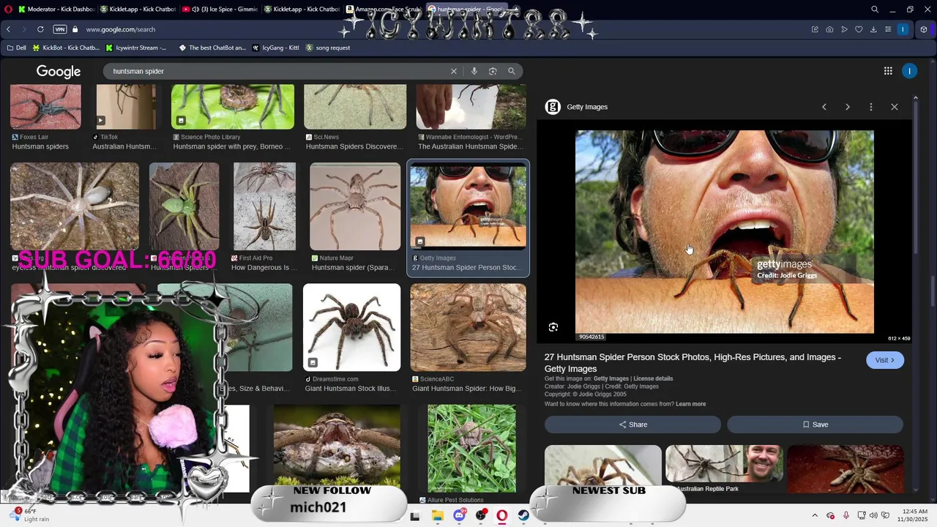Open the Opera menu logo
The image size is (937, 527).
tap(8, 10)
